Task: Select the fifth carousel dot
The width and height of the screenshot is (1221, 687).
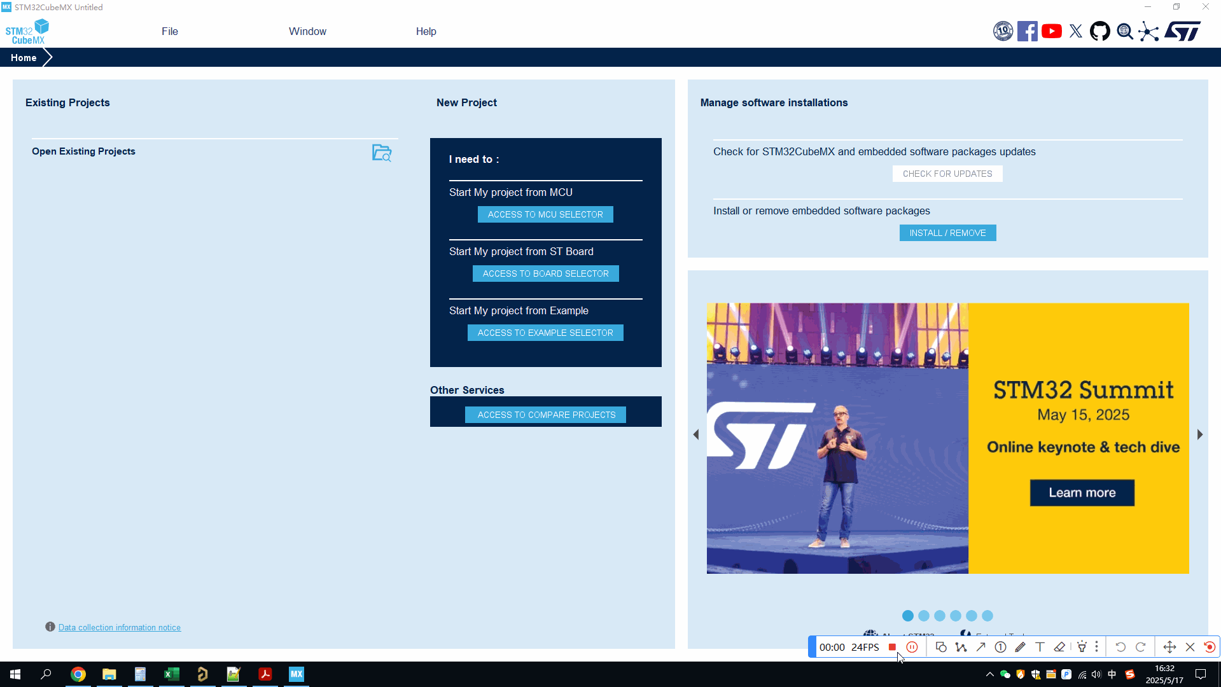Action: 972,616
